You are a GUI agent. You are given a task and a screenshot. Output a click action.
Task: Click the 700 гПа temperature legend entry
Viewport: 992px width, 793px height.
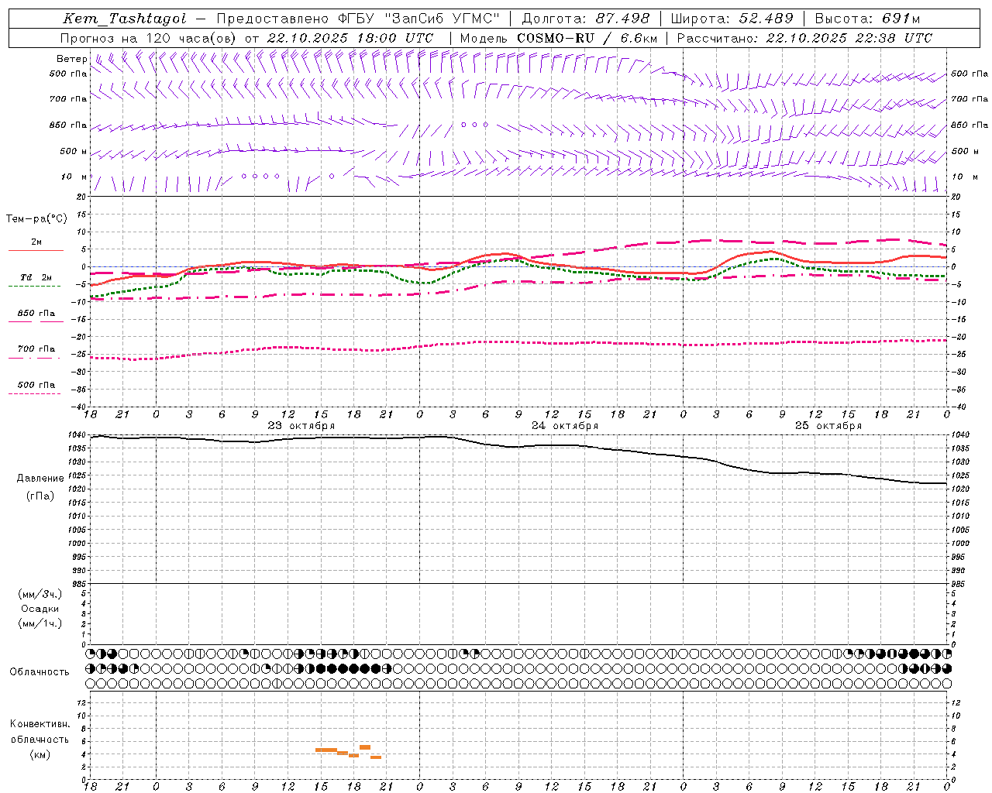36,349
